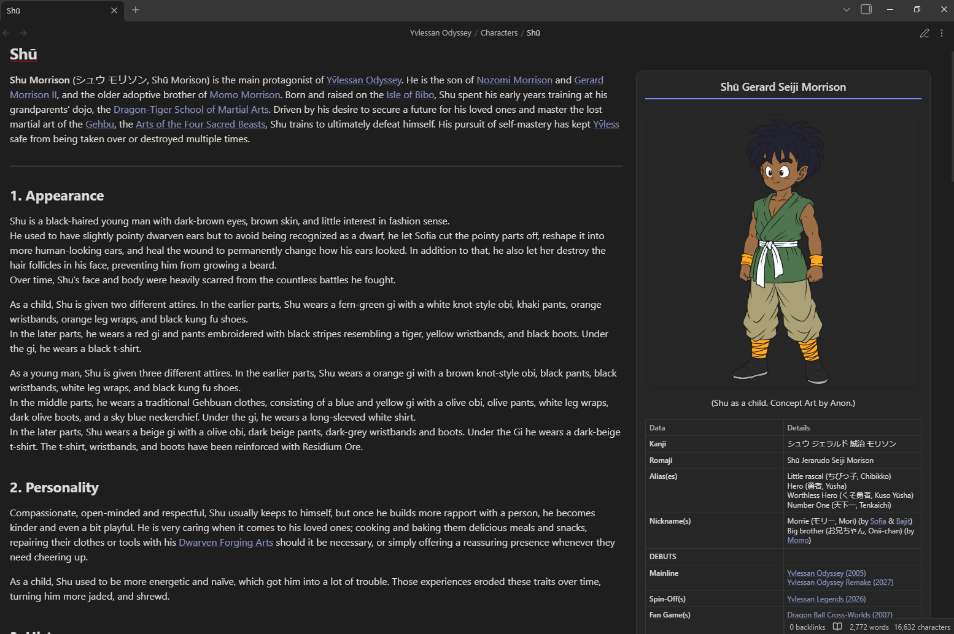
Task: Show backlinks from the status bar
Action: (x=807, y=627)
